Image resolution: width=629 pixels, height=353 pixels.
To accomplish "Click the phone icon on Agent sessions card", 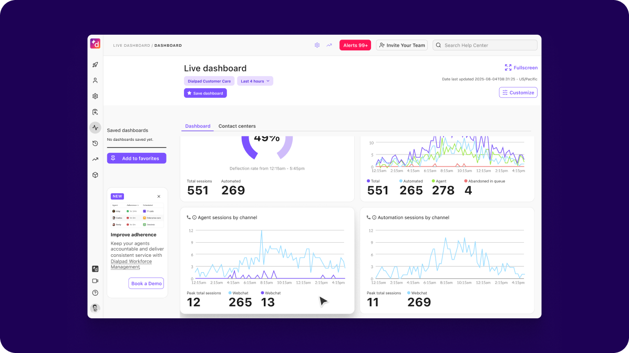I will pos(189,217).
